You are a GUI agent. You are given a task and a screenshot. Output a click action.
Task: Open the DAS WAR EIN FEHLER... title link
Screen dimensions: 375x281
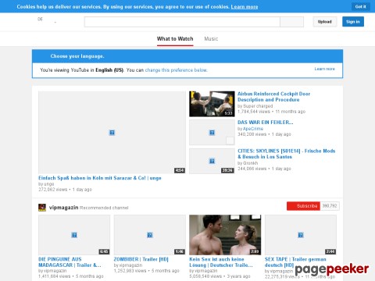(266, 123)
